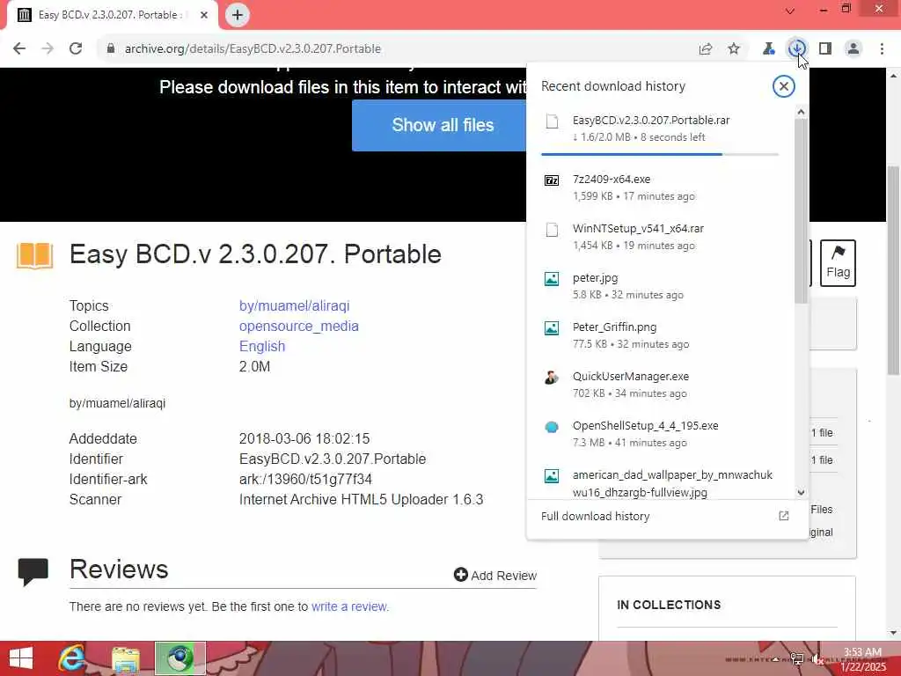Click the browser forward arrow
Image resolution: width=901 pixels, height=676 pixels.
point(48,49)
